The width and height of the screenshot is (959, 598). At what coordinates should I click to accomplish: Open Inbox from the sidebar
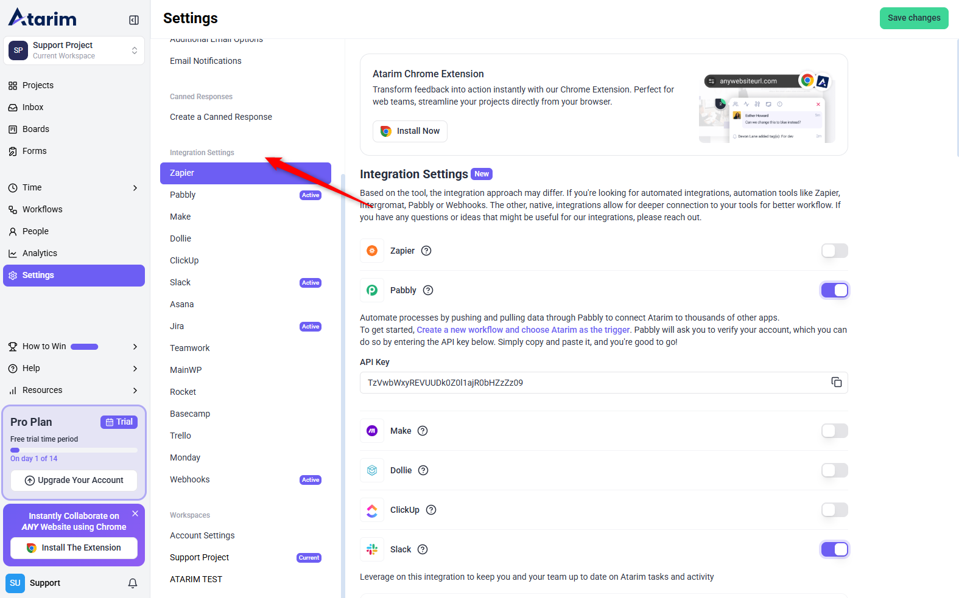click(33, 107)
